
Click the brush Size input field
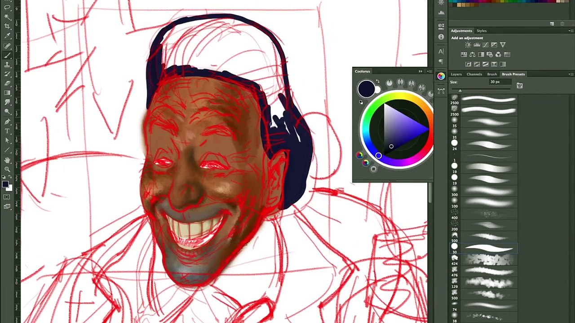pyautogui.click(x=500, y=82)
